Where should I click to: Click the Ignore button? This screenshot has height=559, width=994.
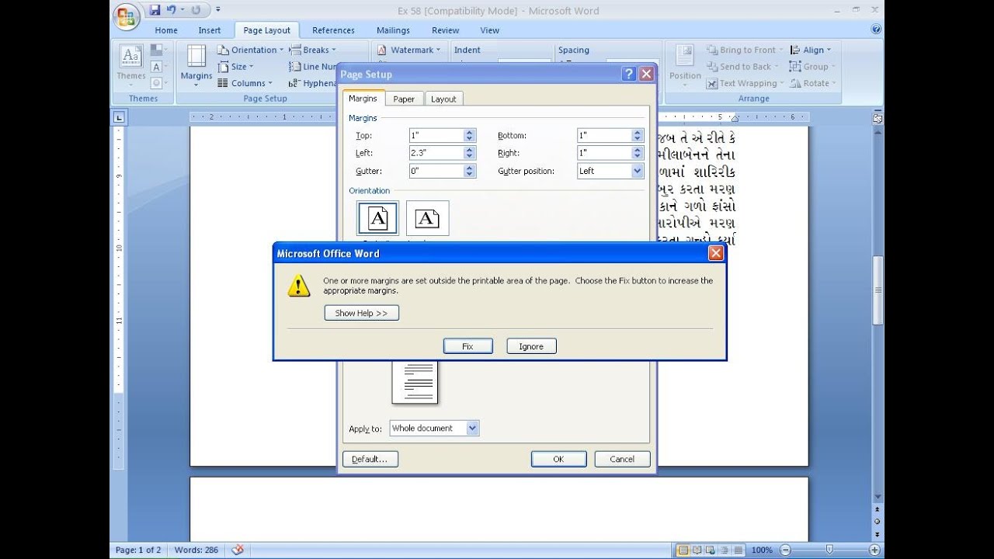pyautogui.click(x=531, y=346)
